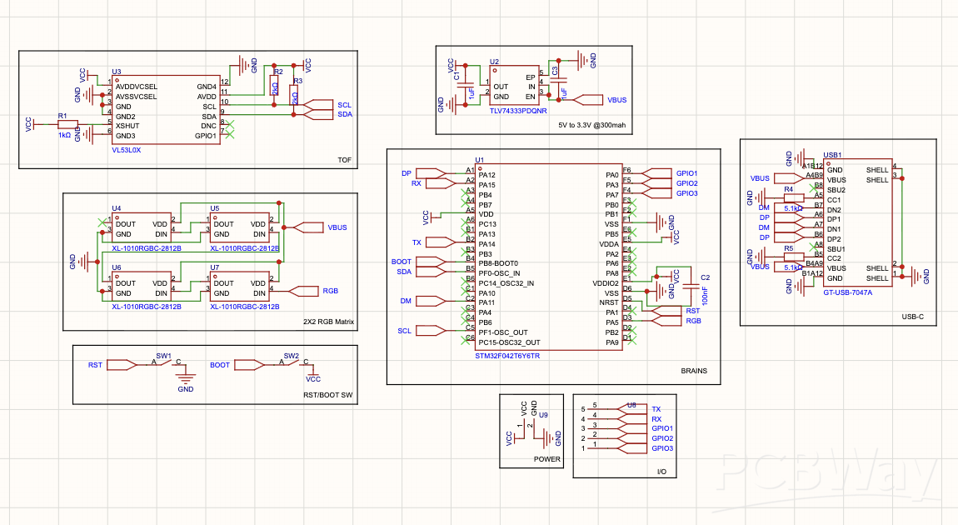Select resistor R5 on CC2 line

(793, 257)
